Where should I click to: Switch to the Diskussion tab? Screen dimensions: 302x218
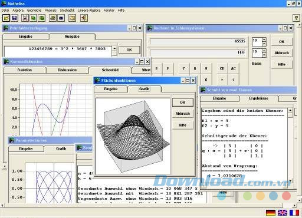[x=67, y=70]
